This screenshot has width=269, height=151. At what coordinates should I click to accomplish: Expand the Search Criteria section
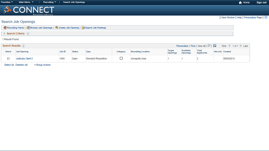(5, 34)
